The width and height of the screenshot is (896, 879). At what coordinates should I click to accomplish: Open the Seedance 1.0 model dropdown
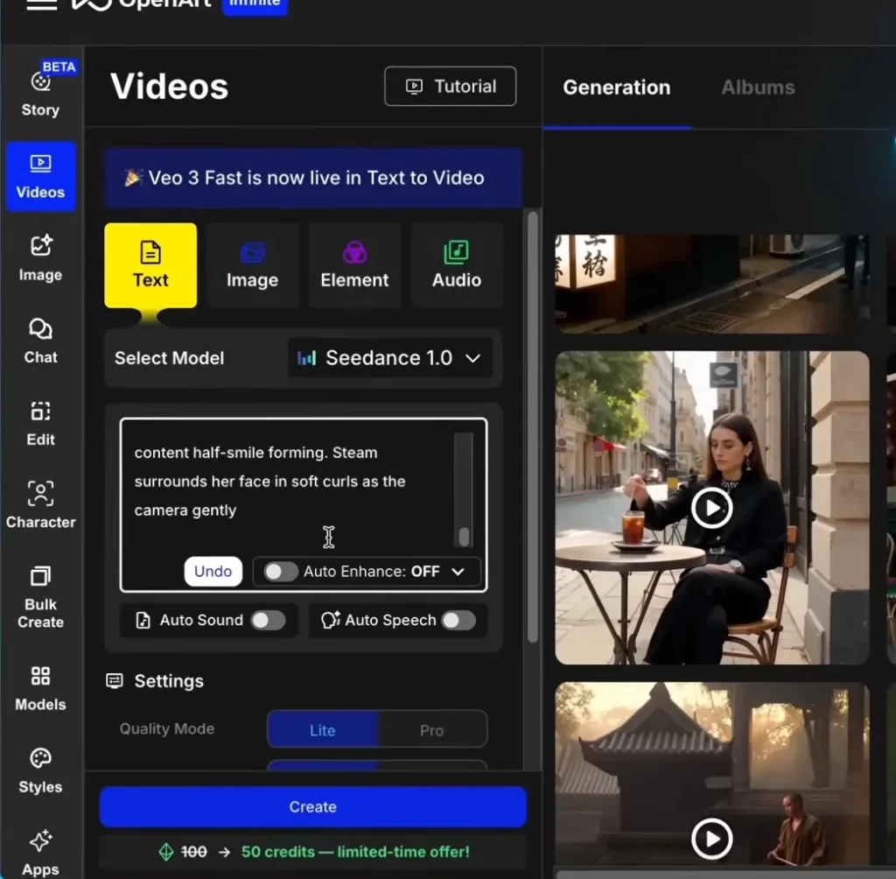(x=390, y=358)
